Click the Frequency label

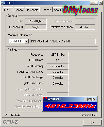click(x=37, y=55)
